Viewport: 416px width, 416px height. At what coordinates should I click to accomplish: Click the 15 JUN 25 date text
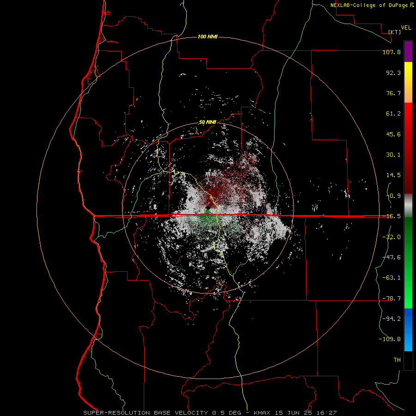(294, 413)
